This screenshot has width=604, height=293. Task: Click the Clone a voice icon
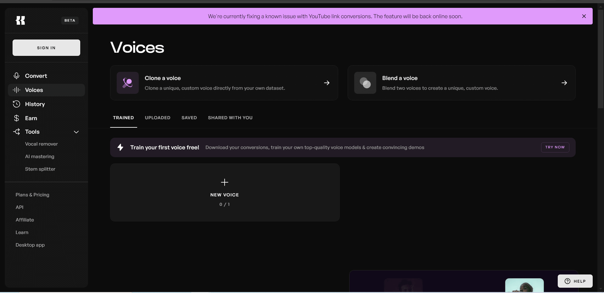pos(128,83)
